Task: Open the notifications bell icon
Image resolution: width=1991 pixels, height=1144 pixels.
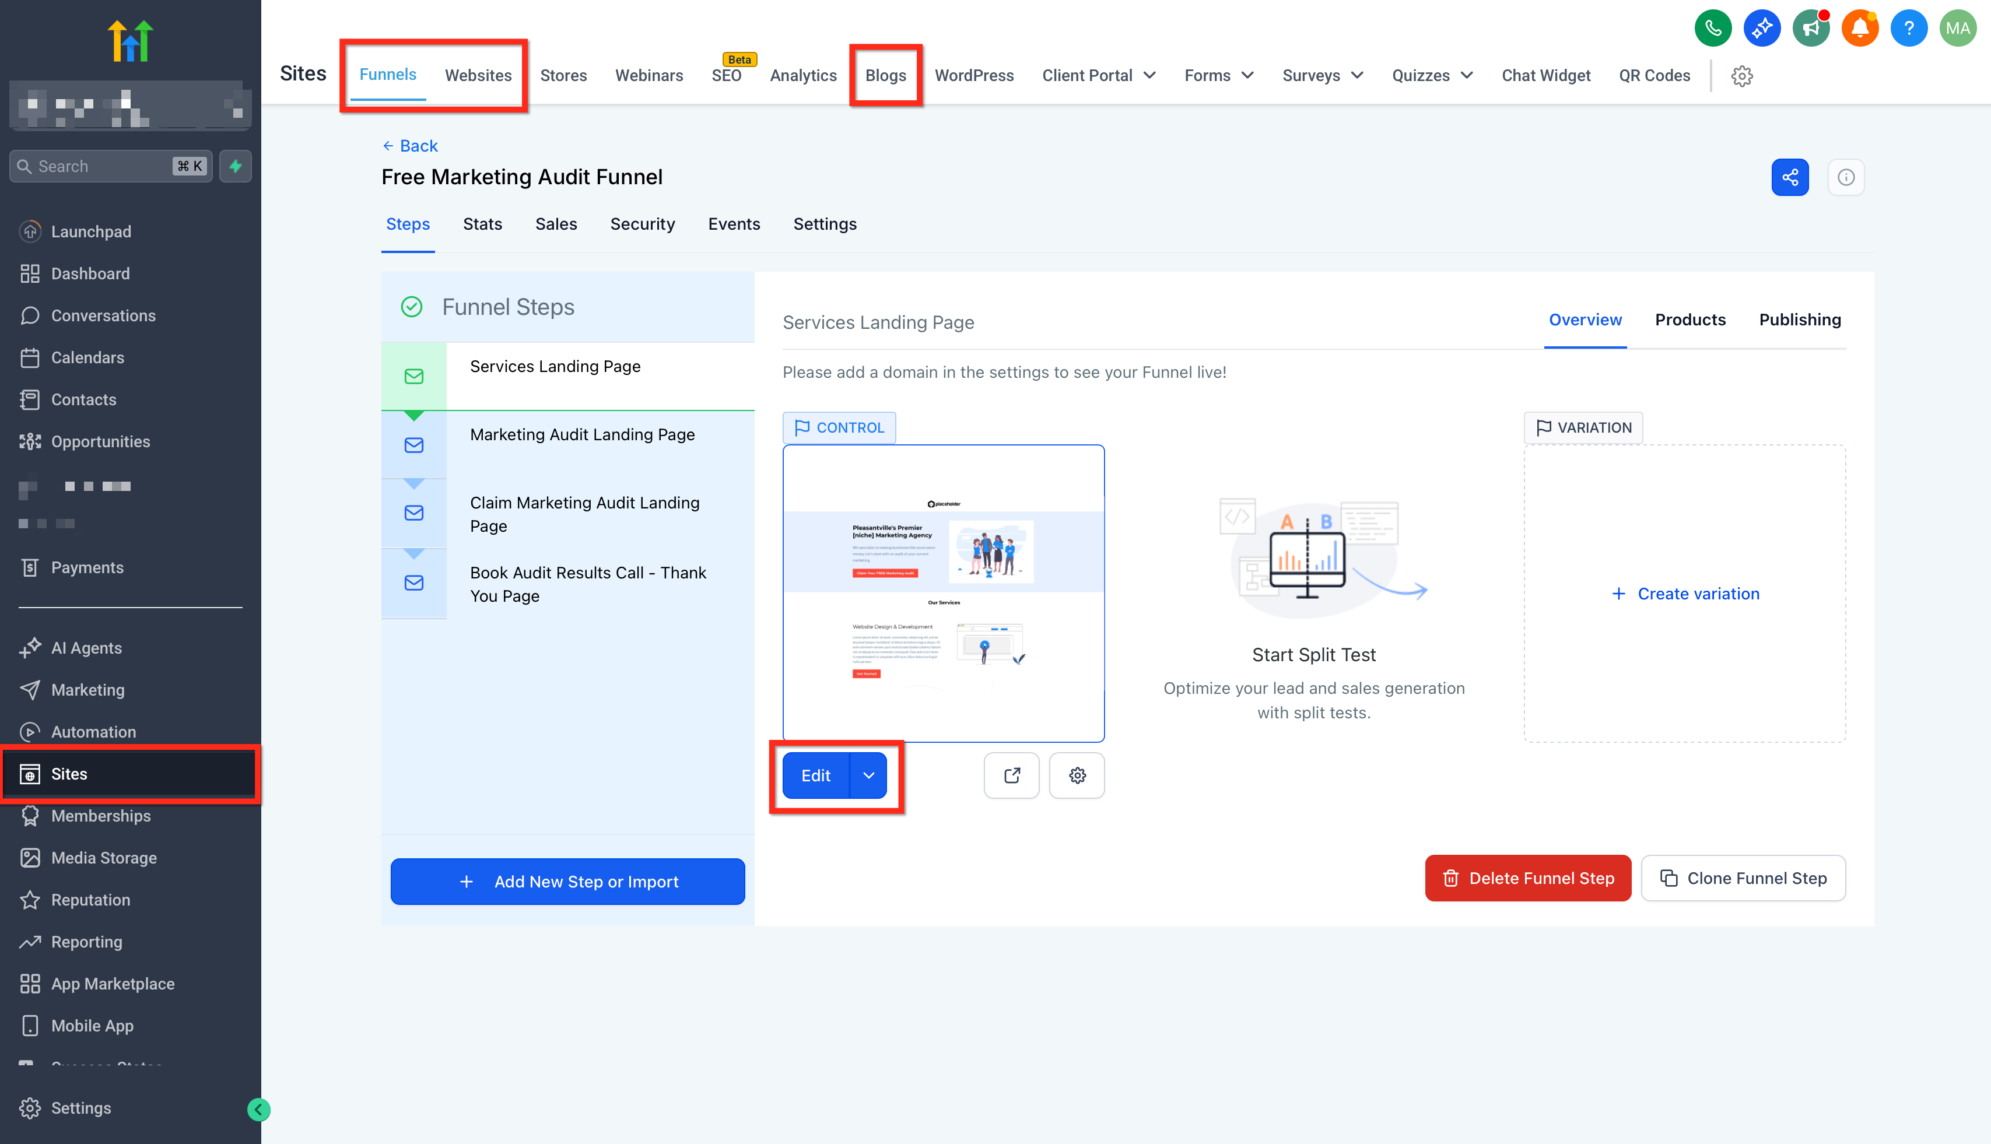Action: (x=1859, y=29)
